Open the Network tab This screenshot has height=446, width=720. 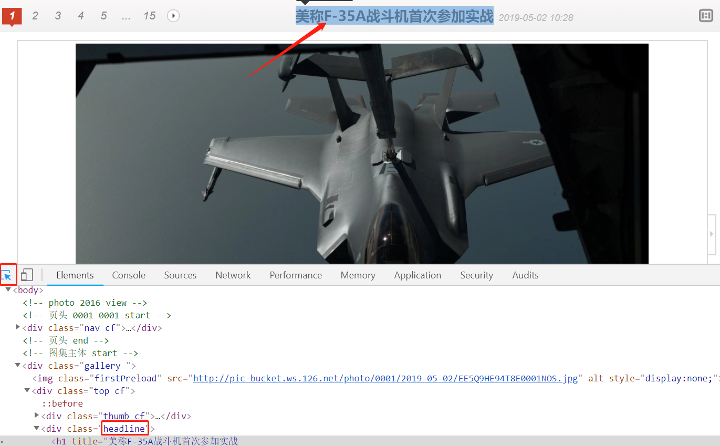[x=233, y=275]
